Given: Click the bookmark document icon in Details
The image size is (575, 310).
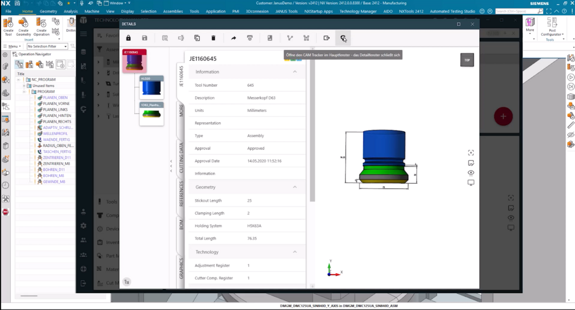Looking at the screenshot, I should point(270,38).
